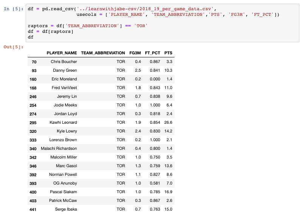Click the df[raptors] expression in code

(58, 31)
